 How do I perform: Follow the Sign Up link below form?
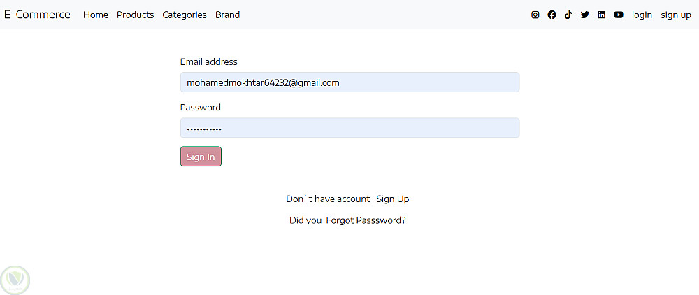click(x=393, y=199)
